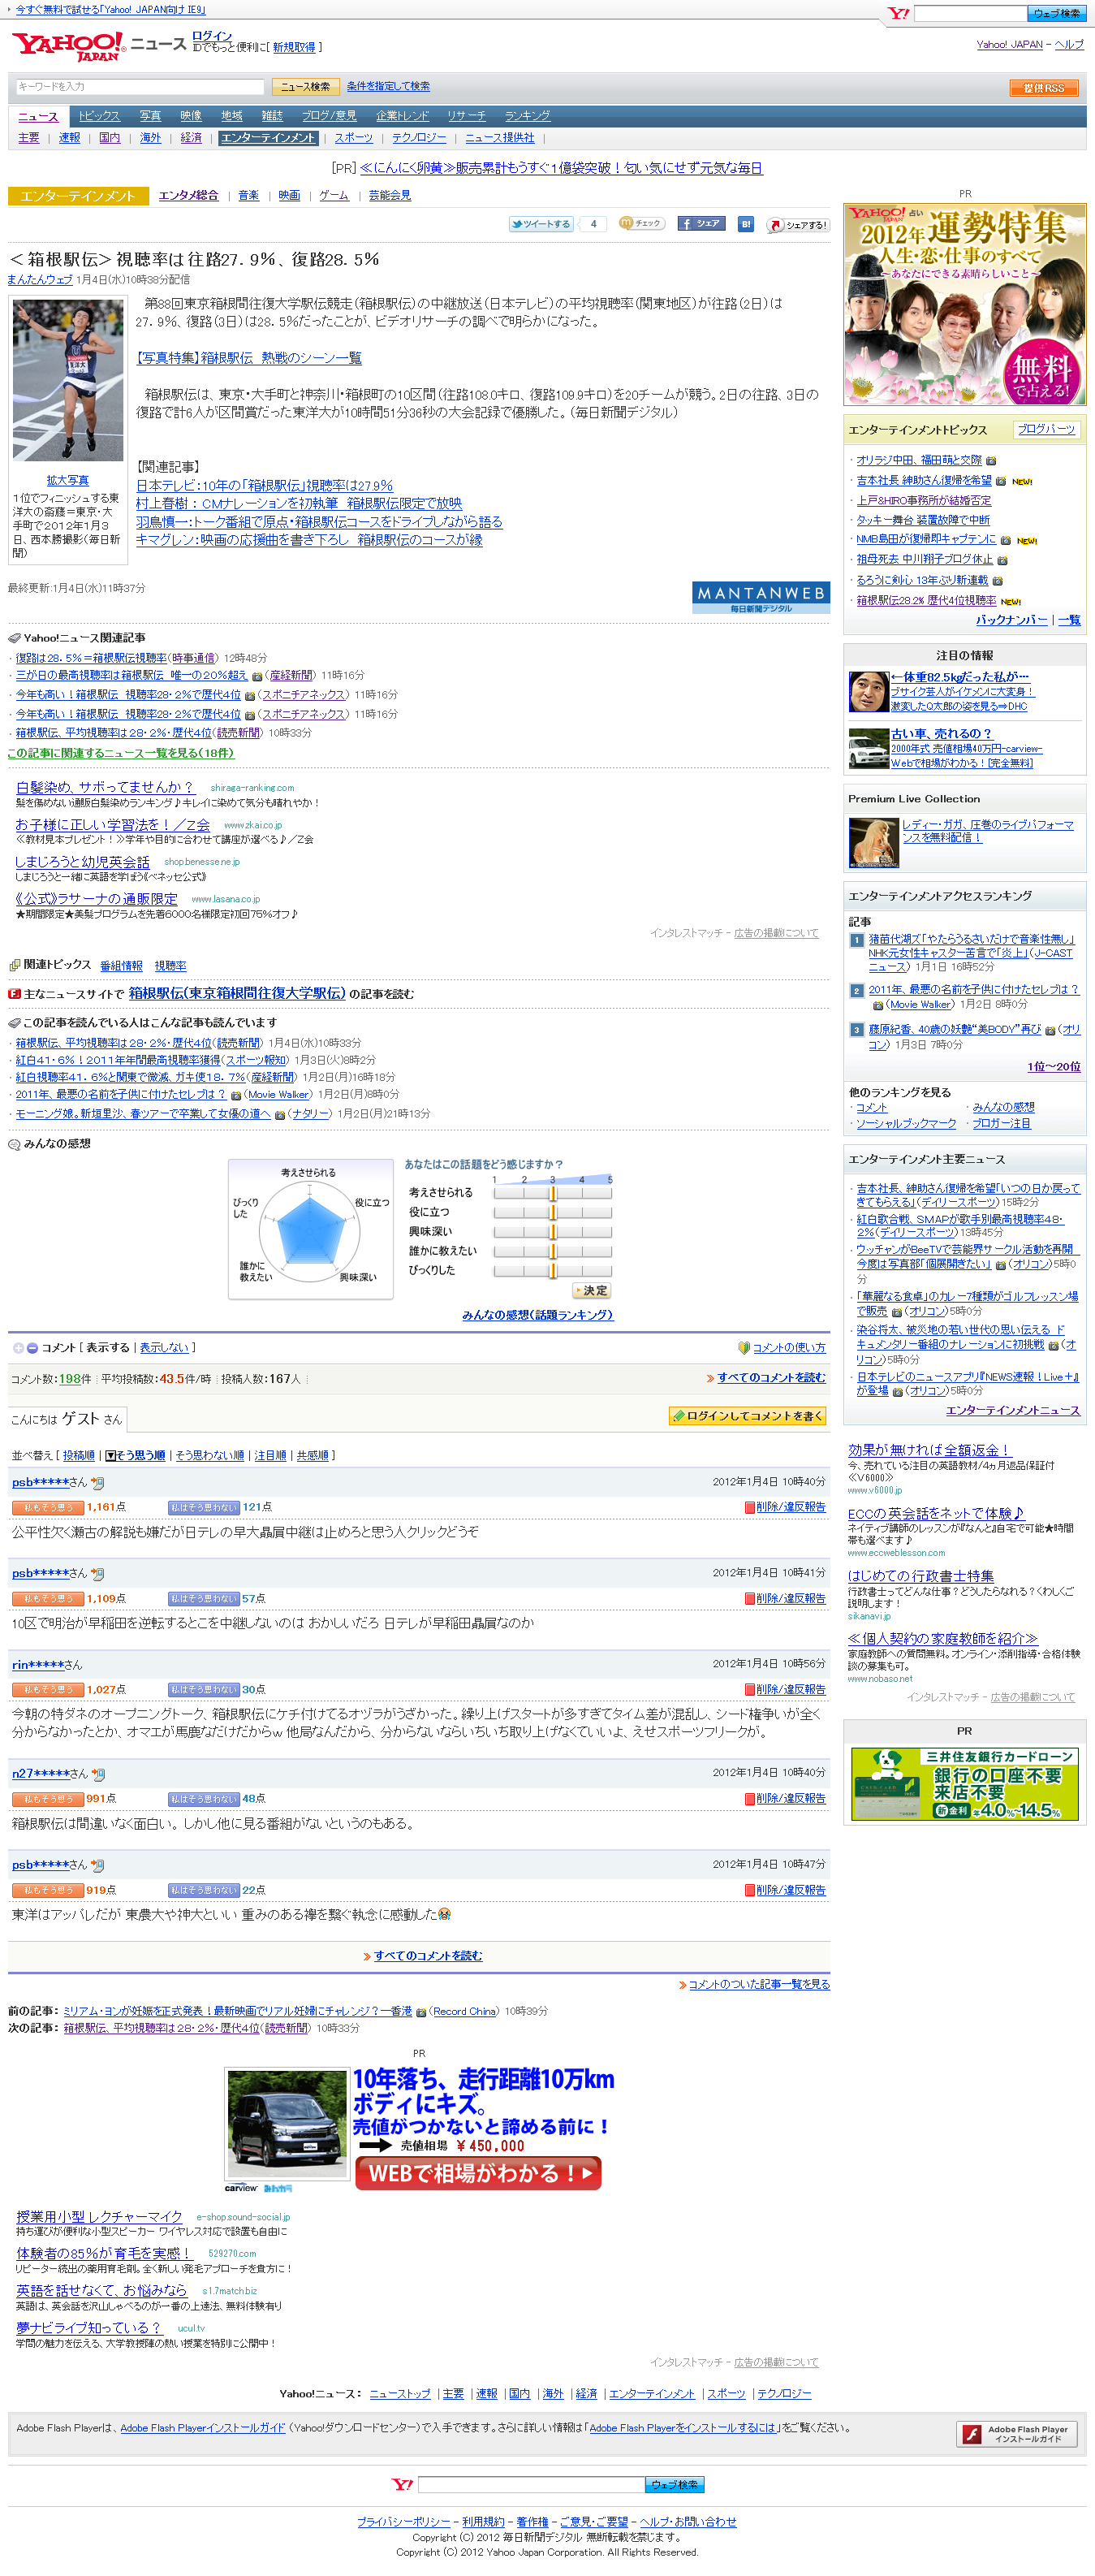Select the 国内 category tab
The image size is (1095, 2576).
click(x=110, y=138)
